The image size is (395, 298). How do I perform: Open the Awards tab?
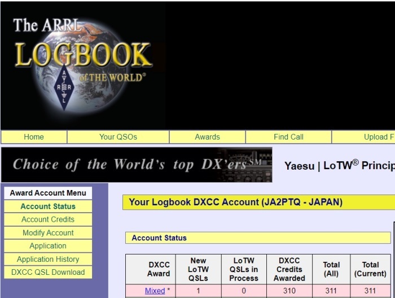pos(207,137)
